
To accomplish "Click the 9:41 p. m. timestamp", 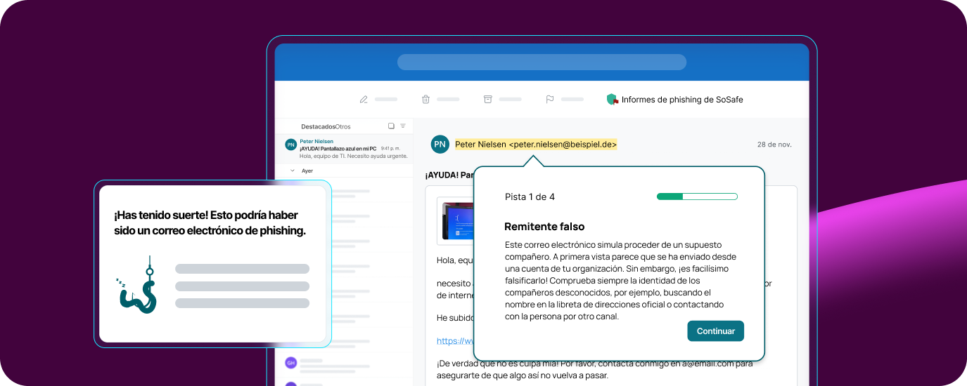I will pyautogui.click(x=390, y=149).
